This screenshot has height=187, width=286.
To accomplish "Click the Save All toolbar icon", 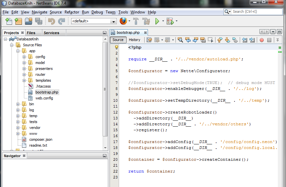I will (x=38, y=21).
